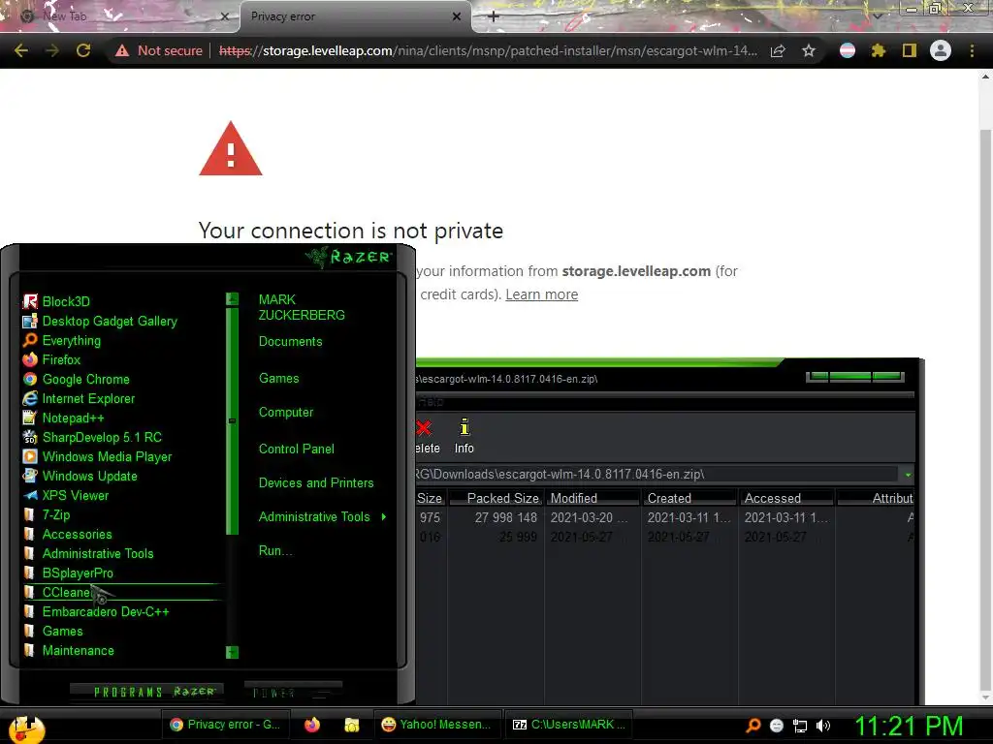Click the URL address bar
The height and width of the screenshot is (744, 993).
[488, 50]
